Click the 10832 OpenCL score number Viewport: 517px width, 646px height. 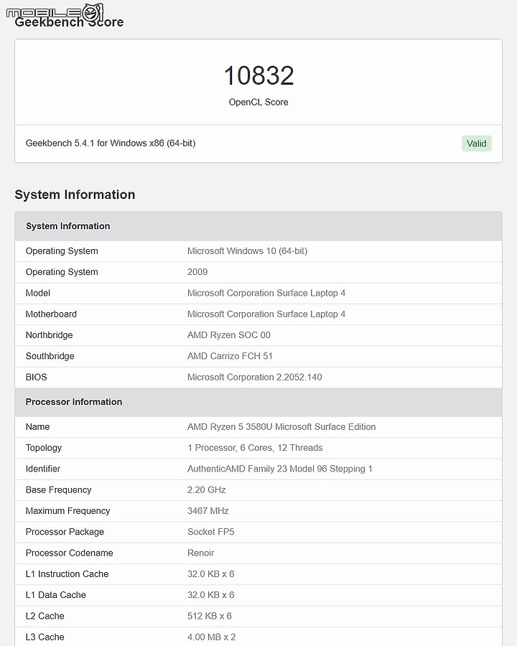258,75
